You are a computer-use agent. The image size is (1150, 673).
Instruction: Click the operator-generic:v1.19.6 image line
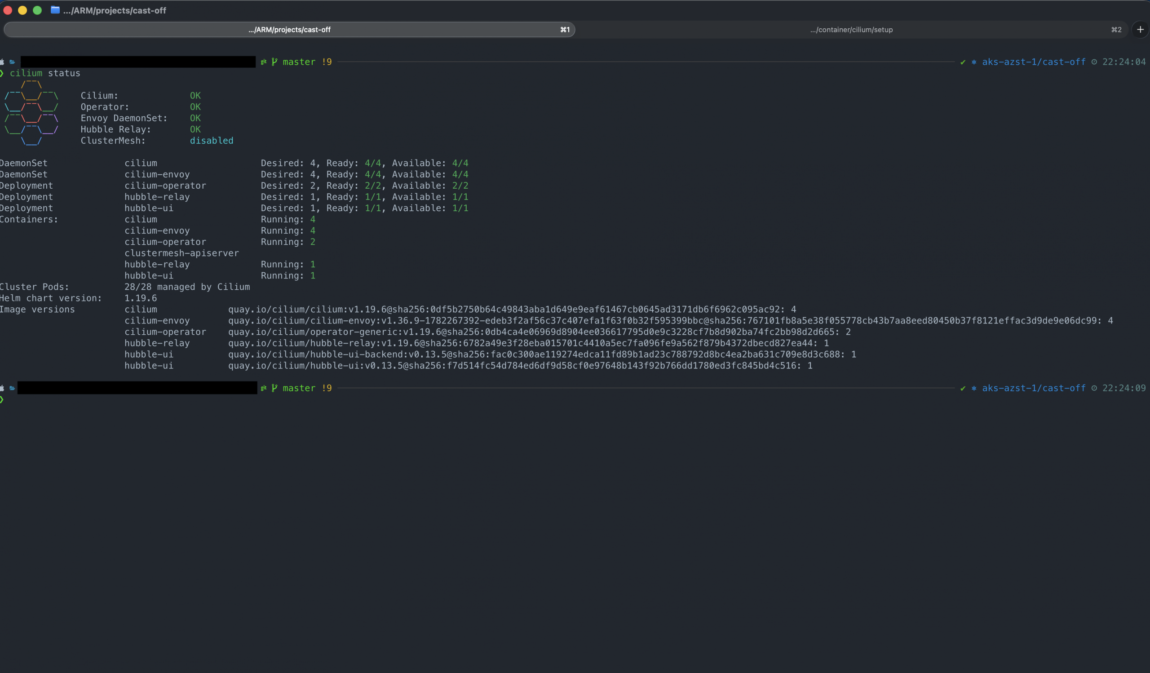point(540,332)
